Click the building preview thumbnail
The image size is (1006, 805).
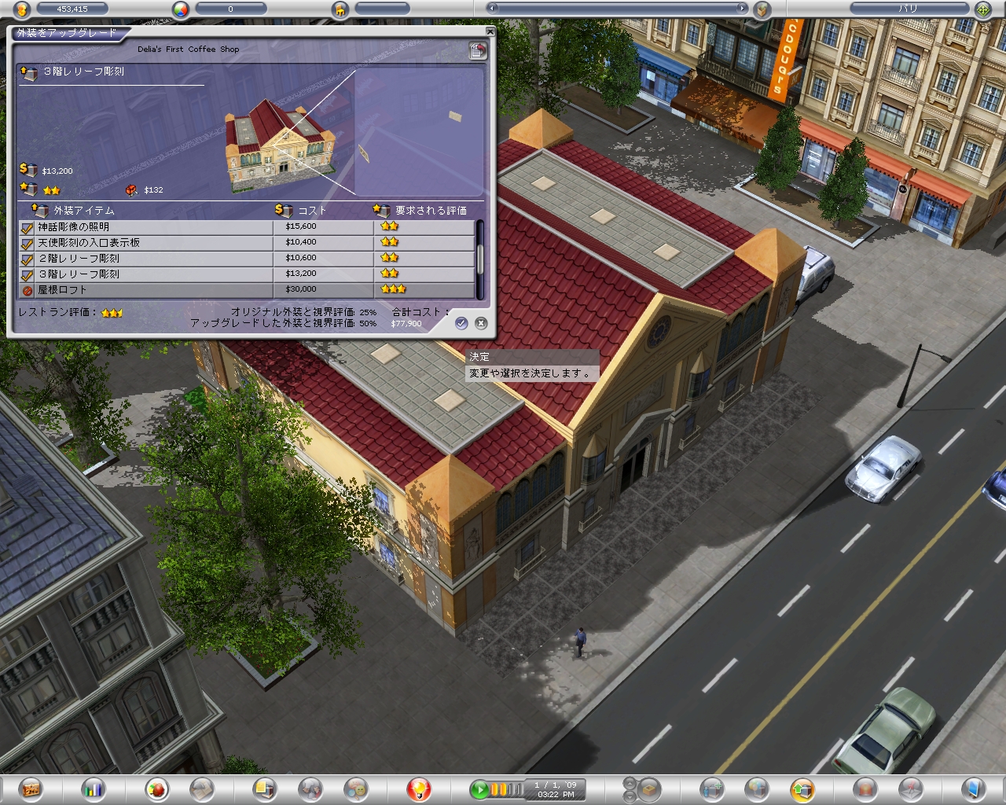[x=279, y=145]
